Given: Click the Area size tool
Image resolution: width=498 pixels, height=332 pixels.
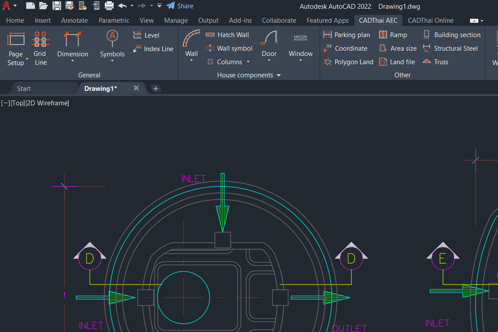Looking at the screenshot, I should coord(398,48).
